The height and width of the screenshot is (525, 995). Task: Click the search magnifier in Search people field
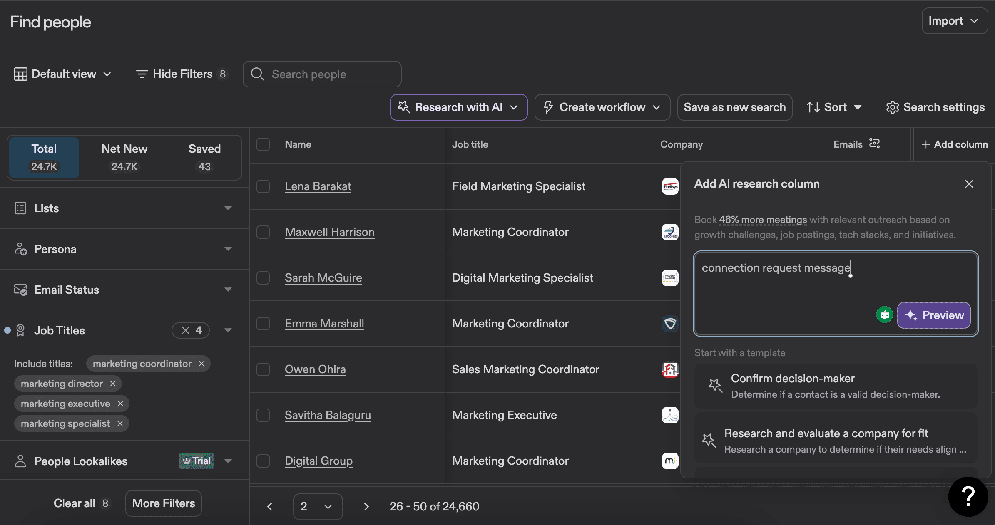[258, 74]
